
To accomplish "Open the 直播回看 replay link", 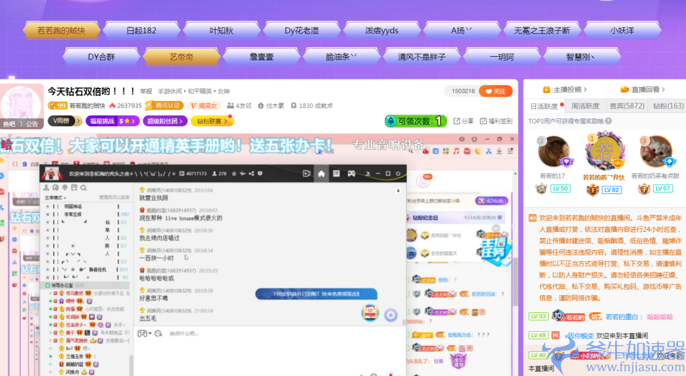I will click(643, 90).
